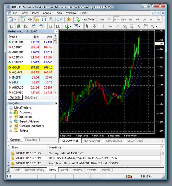Select the text A tool
Viewport: 172px width, 186px height.
tap(139, 26)
